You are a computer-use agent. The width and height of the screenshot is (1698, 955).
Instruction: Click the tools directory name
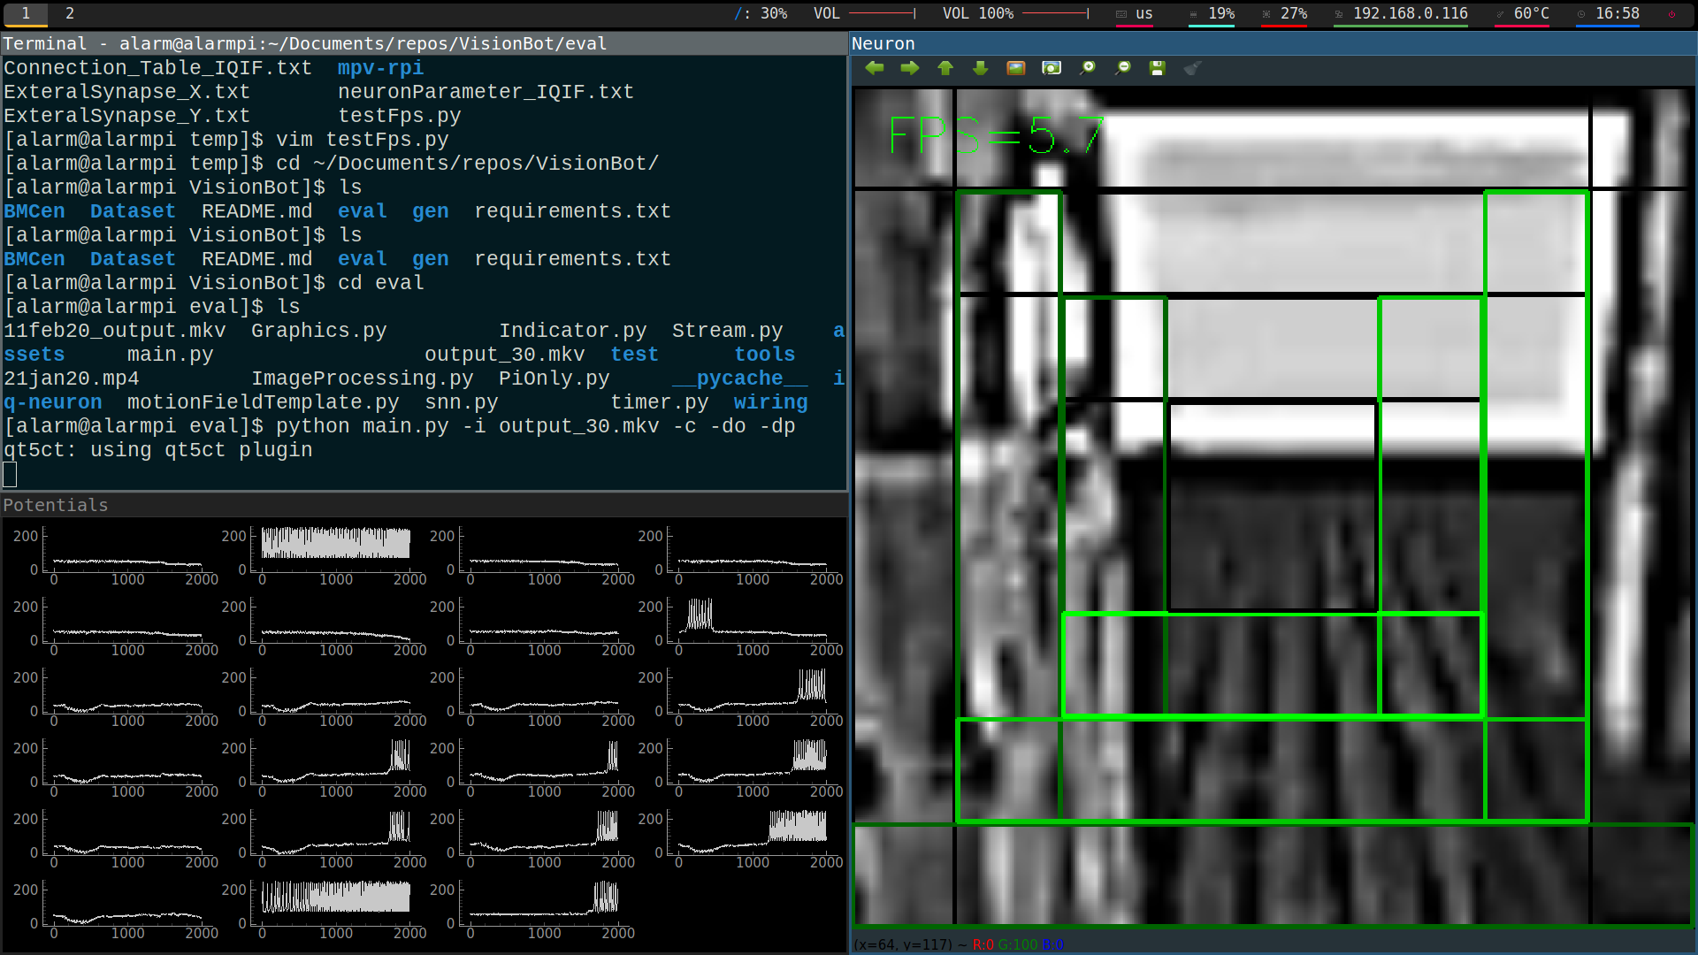coord(765,355)
